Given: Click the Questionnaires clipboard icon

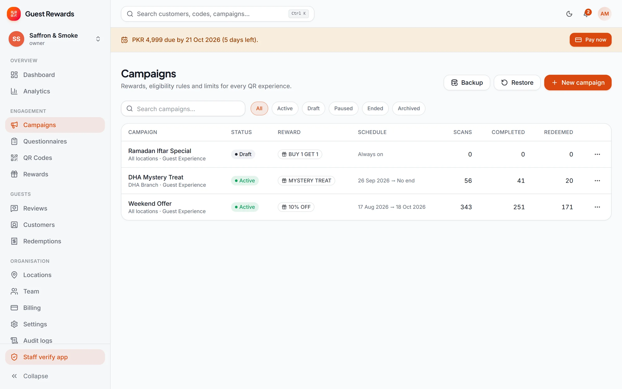Looking at the screenshot, I should [14, 141].
